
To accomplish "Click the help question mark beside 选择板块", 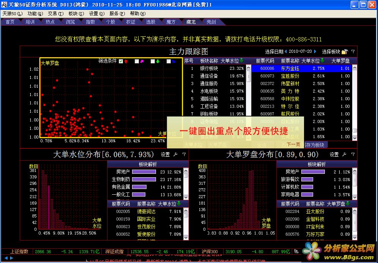I will (353, 51).
